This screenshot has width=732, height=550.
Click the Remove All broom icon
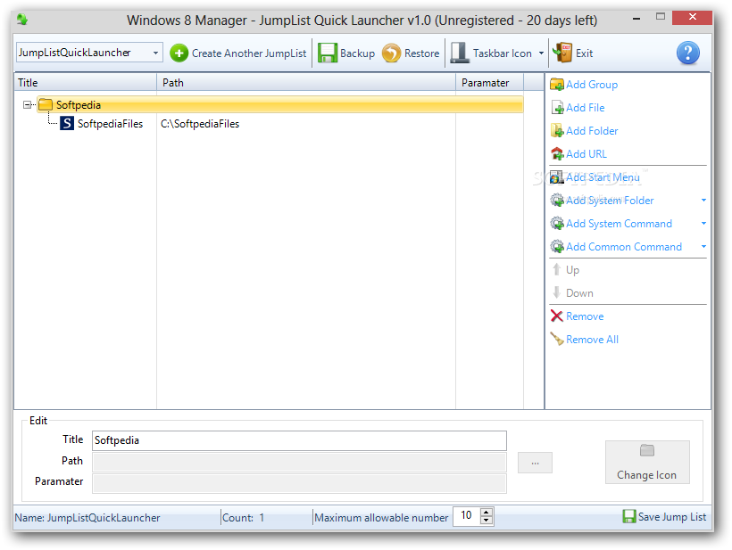pyautogui.click(x=557, y=339)
